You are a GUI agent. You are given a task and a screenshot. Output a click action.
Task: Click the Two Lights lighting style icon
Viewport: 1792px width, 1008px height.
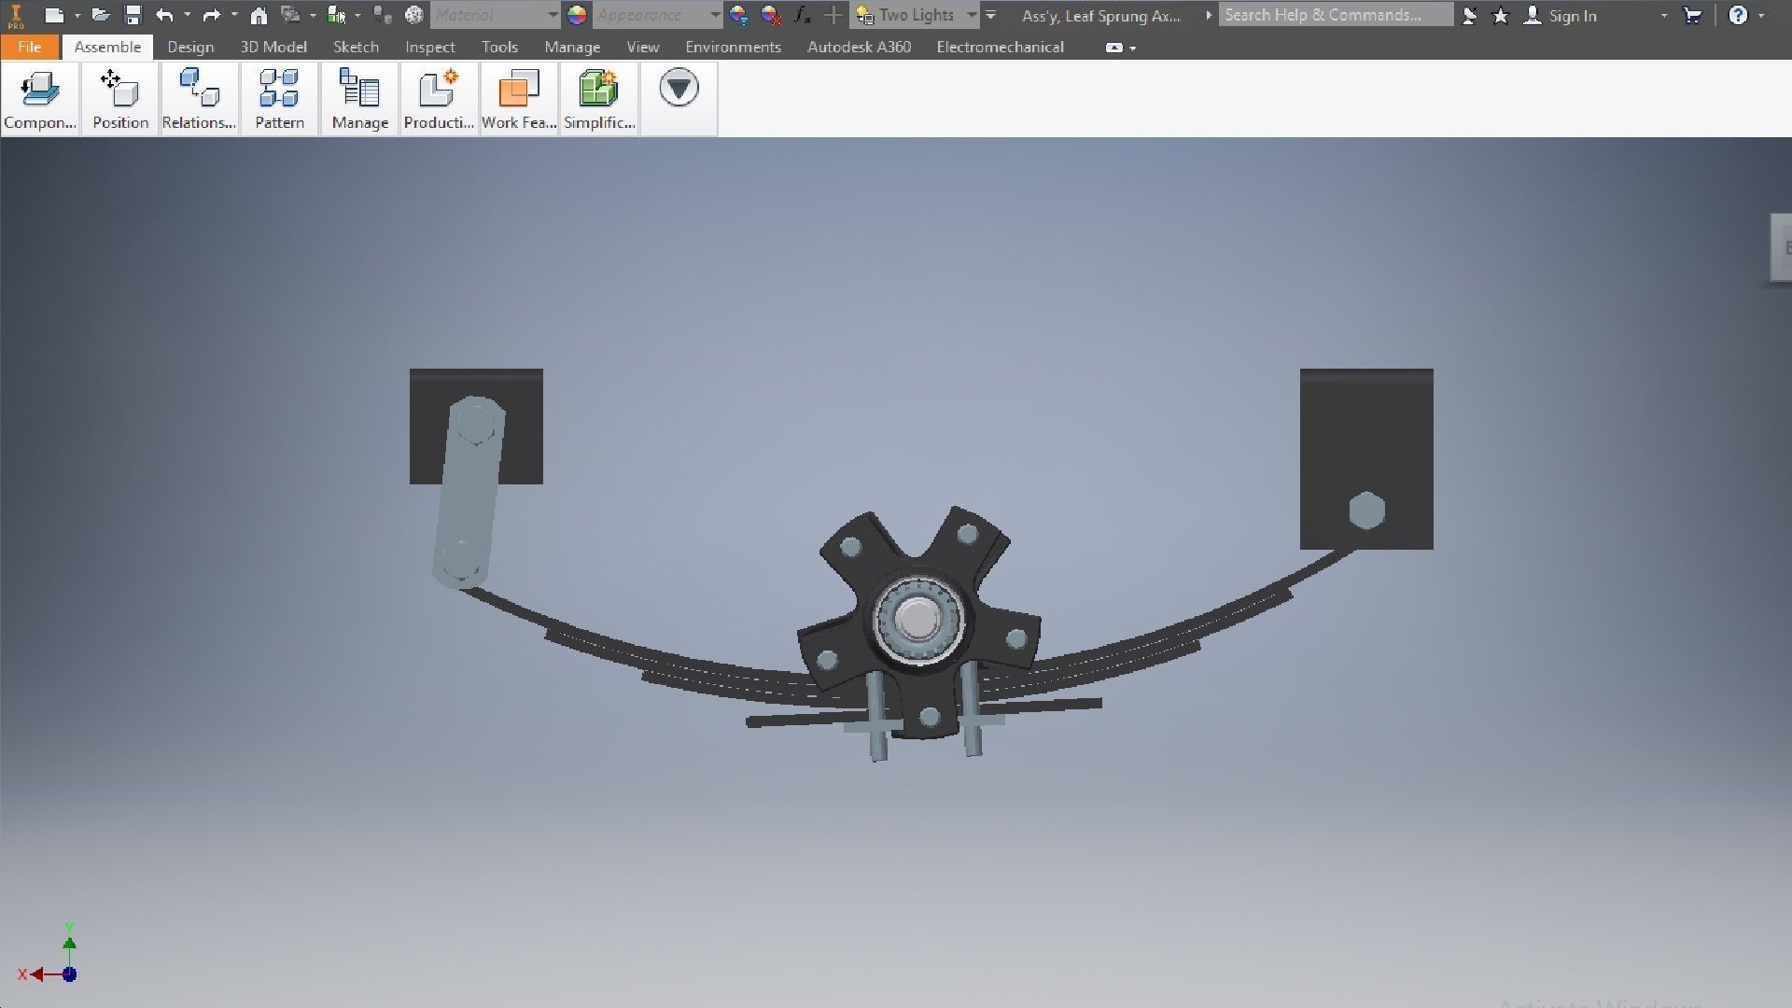point(865,15)
